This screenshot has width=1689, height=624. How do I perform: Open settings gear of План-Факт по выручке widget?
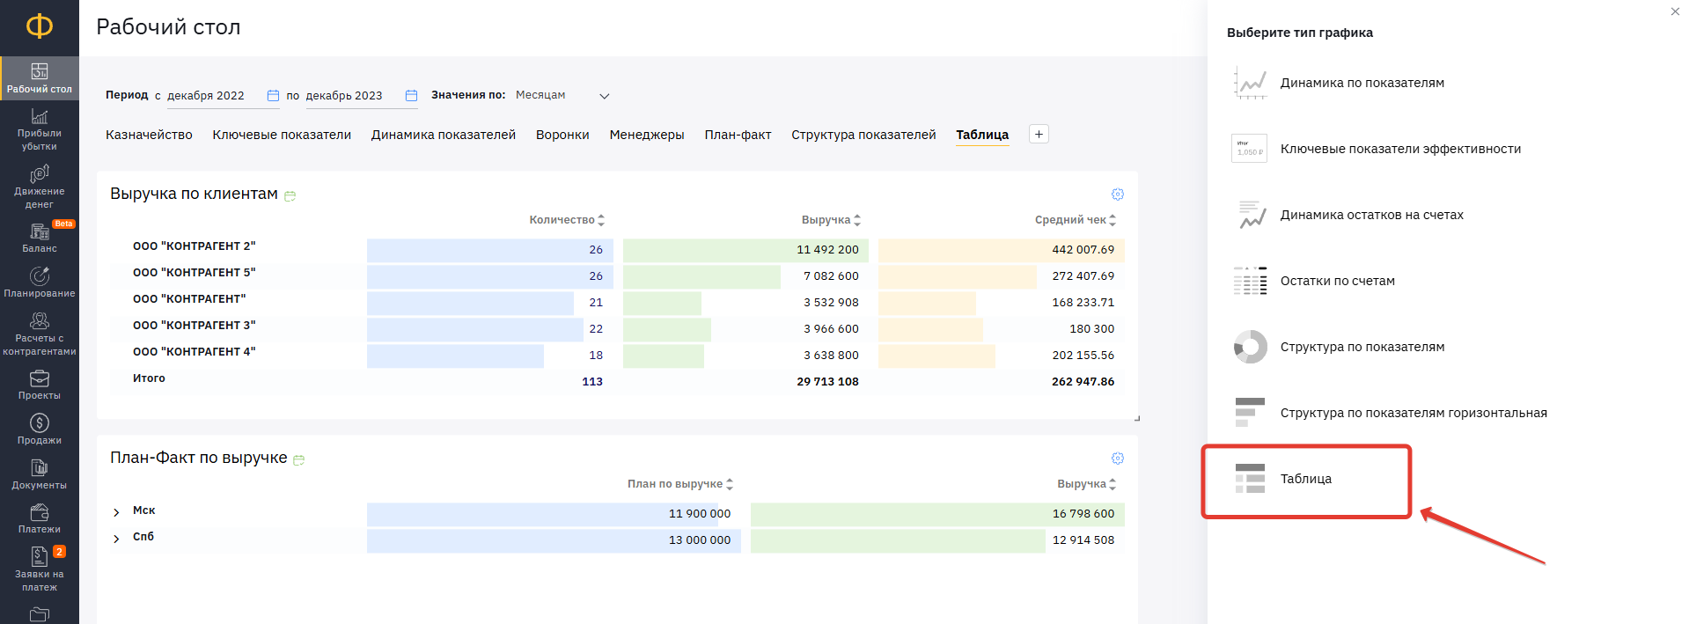(x=1118, y=458)
